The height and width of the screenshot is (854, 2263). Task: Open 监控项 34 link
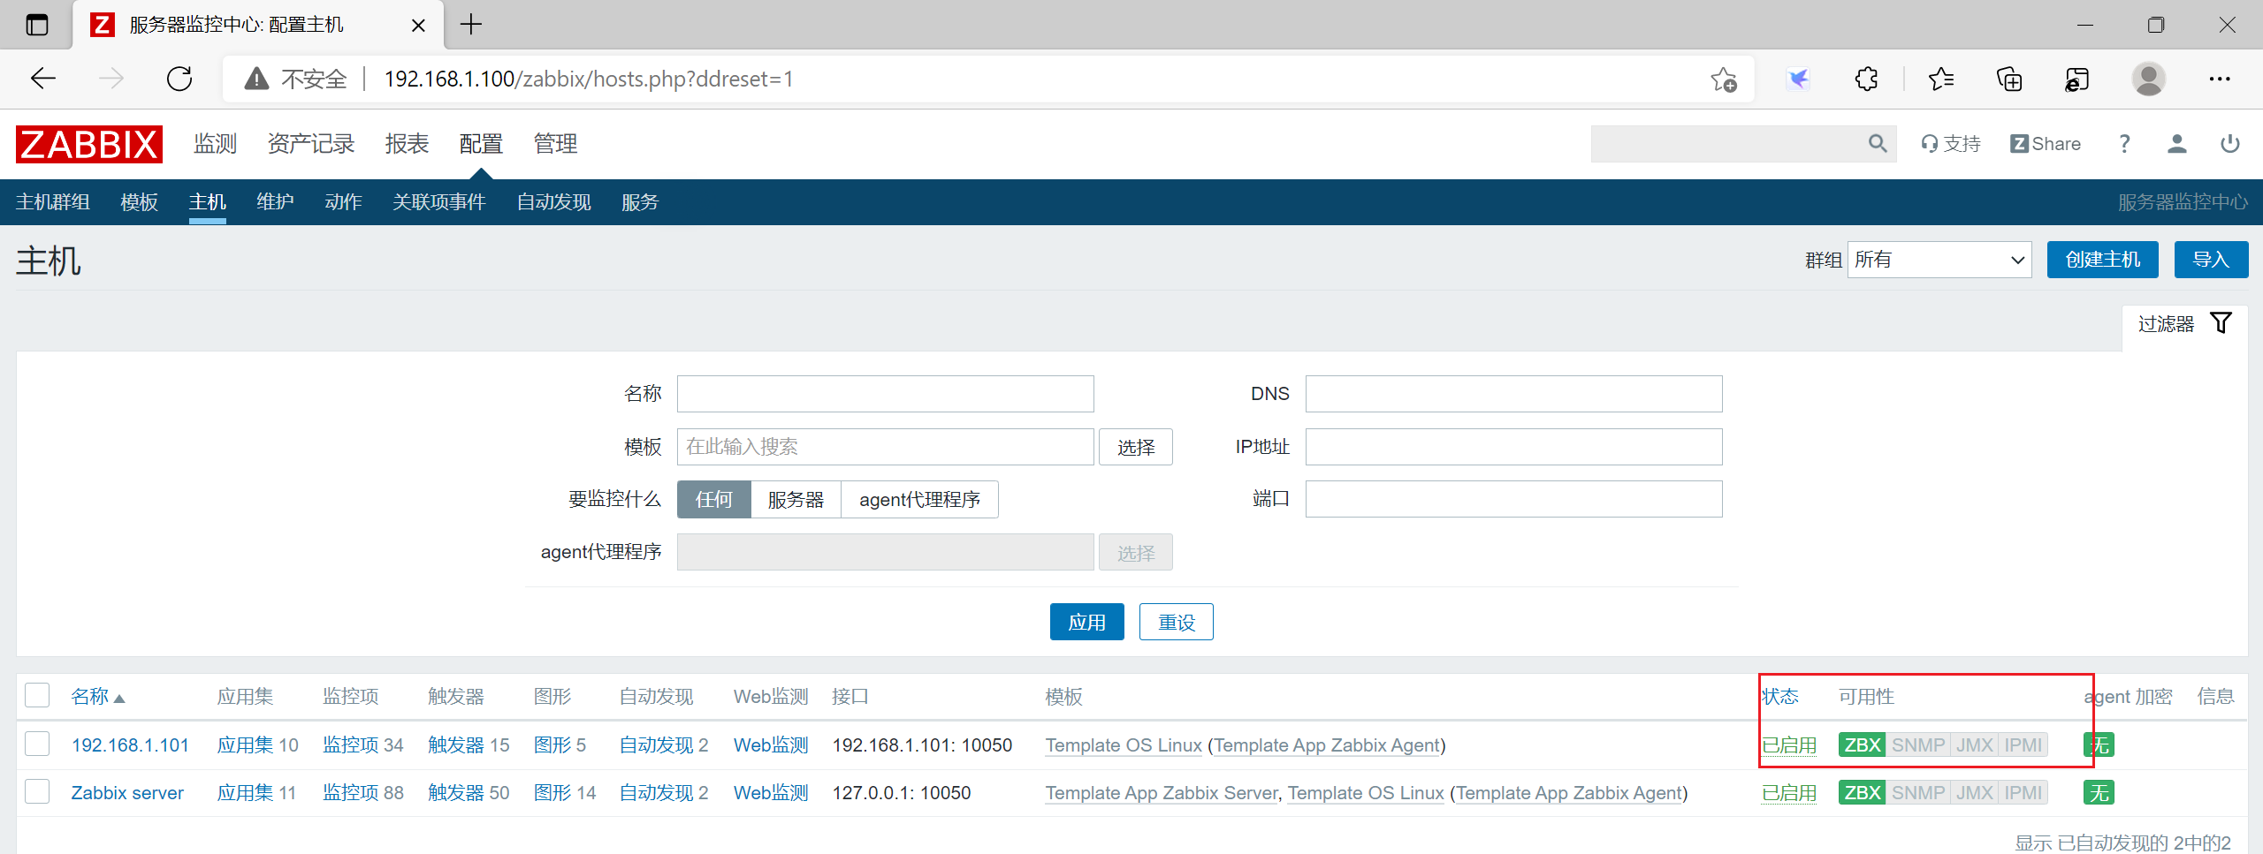[x=350, y=745]
